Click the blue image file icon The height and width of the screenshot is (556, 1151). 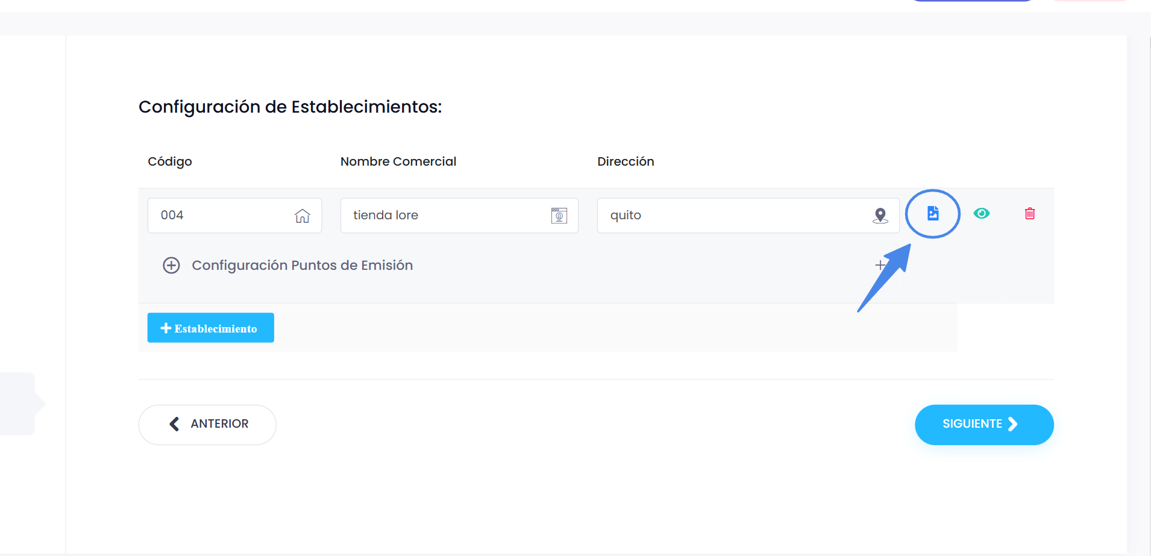click(933, 213)
